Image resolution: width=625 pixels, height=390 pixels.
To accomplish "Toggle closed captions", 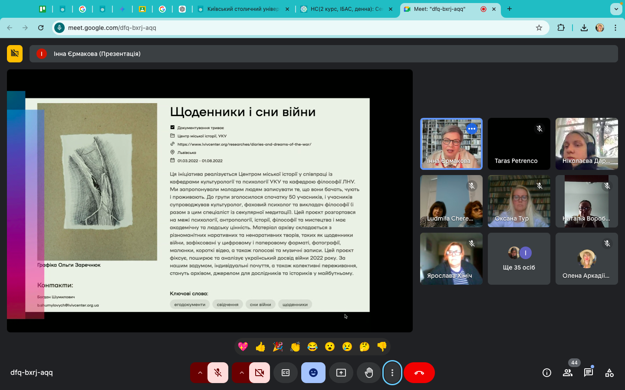I will 286,373.
